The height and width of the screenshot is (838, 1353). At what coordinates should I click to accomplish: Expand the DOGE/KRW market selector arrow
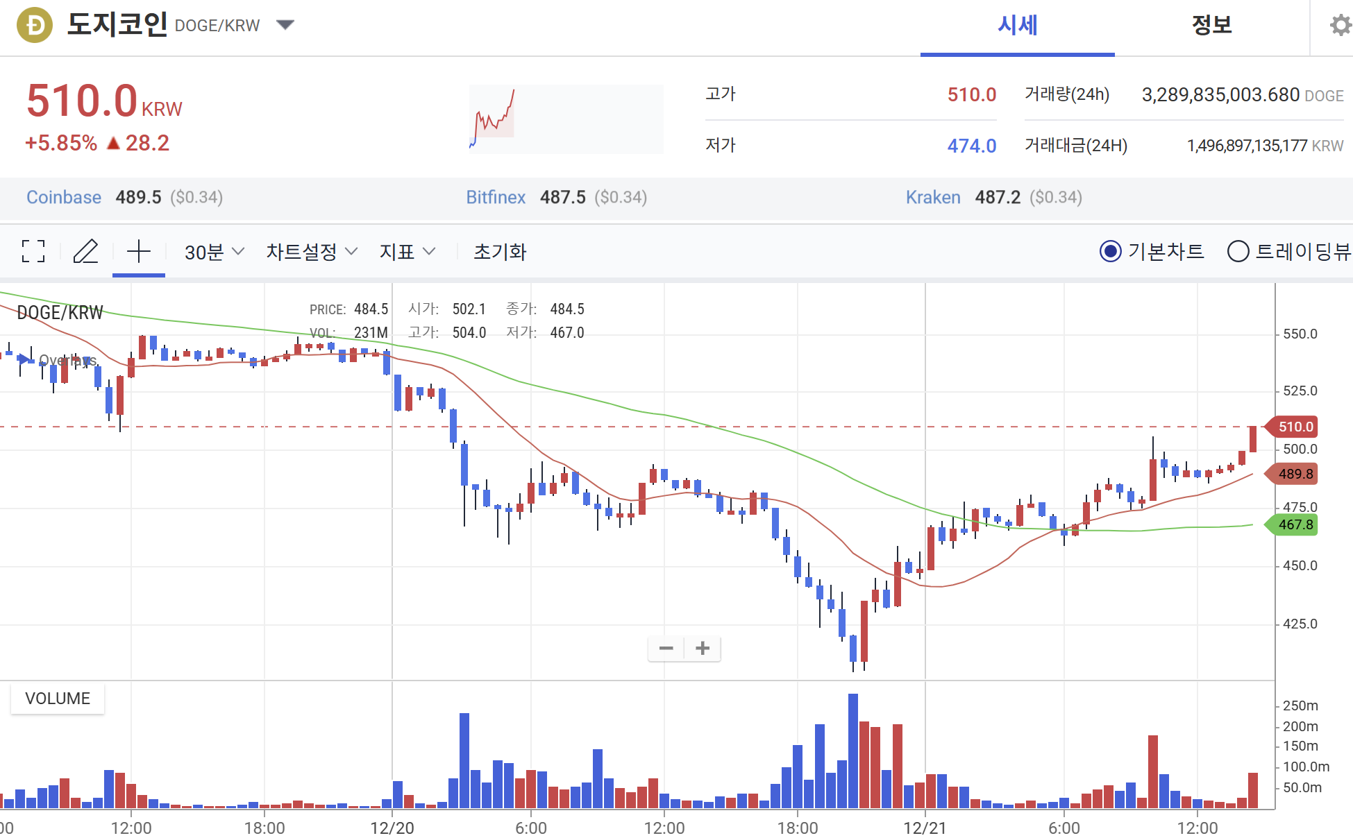coord(285,25)
